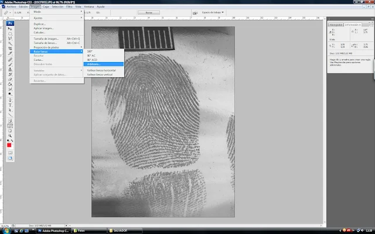Viewport: 375px width, 234px height.
Task: Choose Tamaño de lienzo option
Action: click(x=57, y=43)
